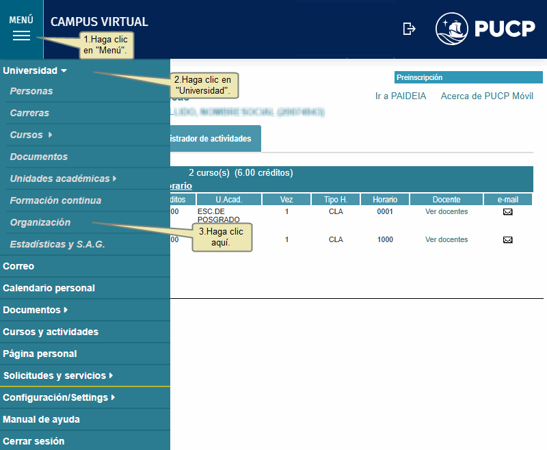Click the ESC.DE POSGRADO cell
The height and width of the screenshot is (450, 547).
pos(219,215)
